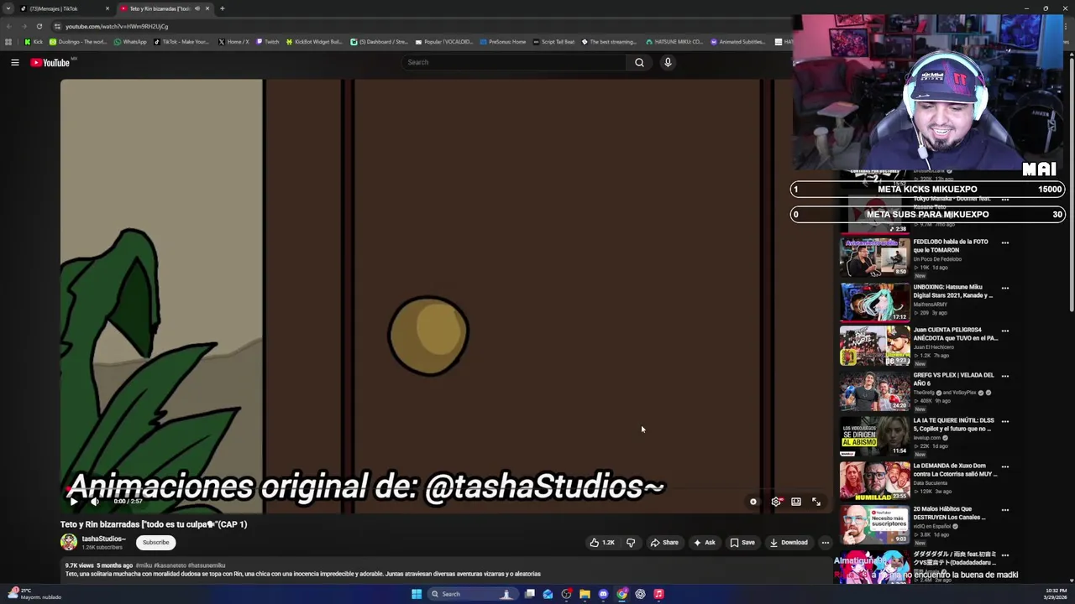Open FEDELOBO habla de la FOTO video
Viewport: 1075px width, 604px height.
[x=950, y=246]
